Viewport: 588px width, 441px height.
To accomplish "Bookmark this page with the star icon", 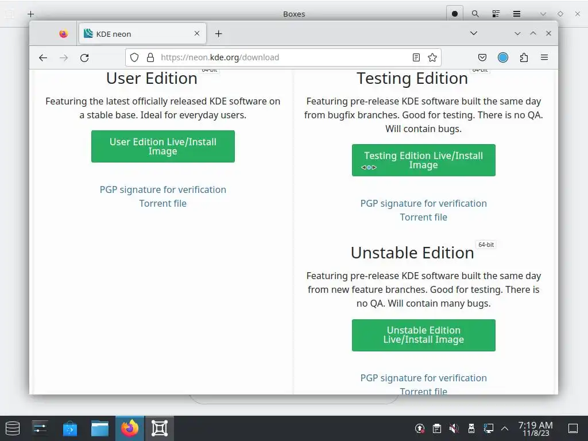I will click(432, 57).
